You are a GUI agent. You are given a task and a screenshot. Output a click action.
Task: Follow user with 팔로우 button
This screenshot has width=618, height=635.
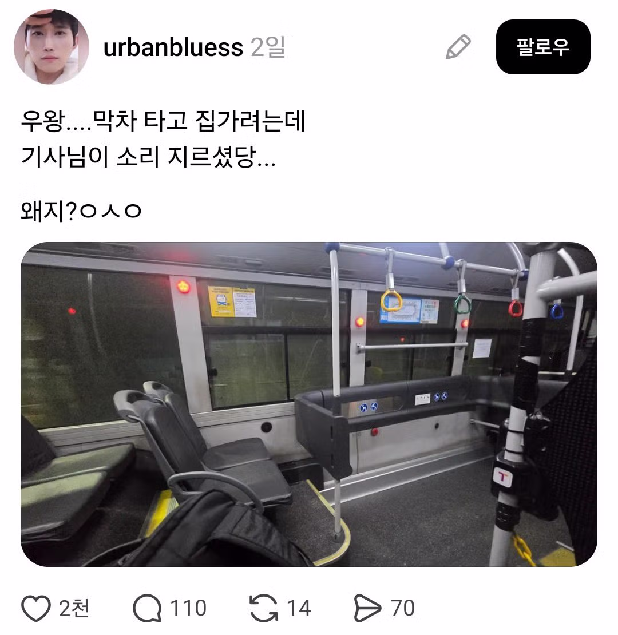point(542,46)
